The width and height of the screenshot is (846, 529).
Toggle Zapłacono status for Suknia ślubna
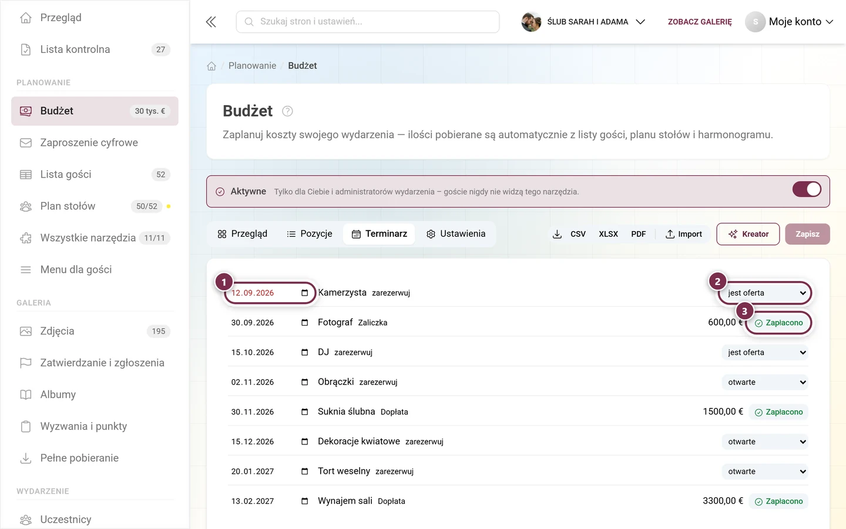pos(778,412)
